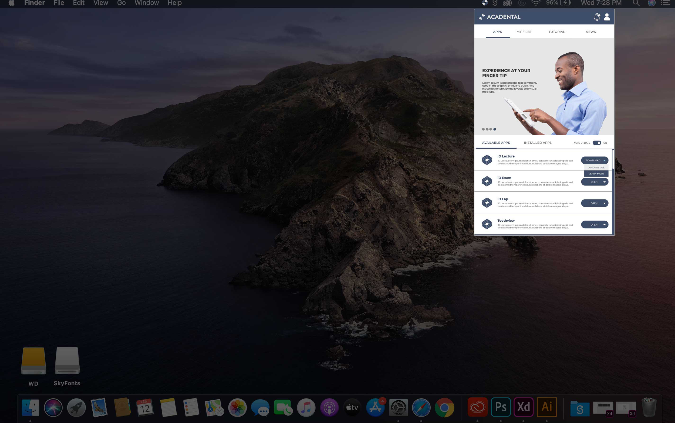Open Adobe XD from the dock

(524, 407)
